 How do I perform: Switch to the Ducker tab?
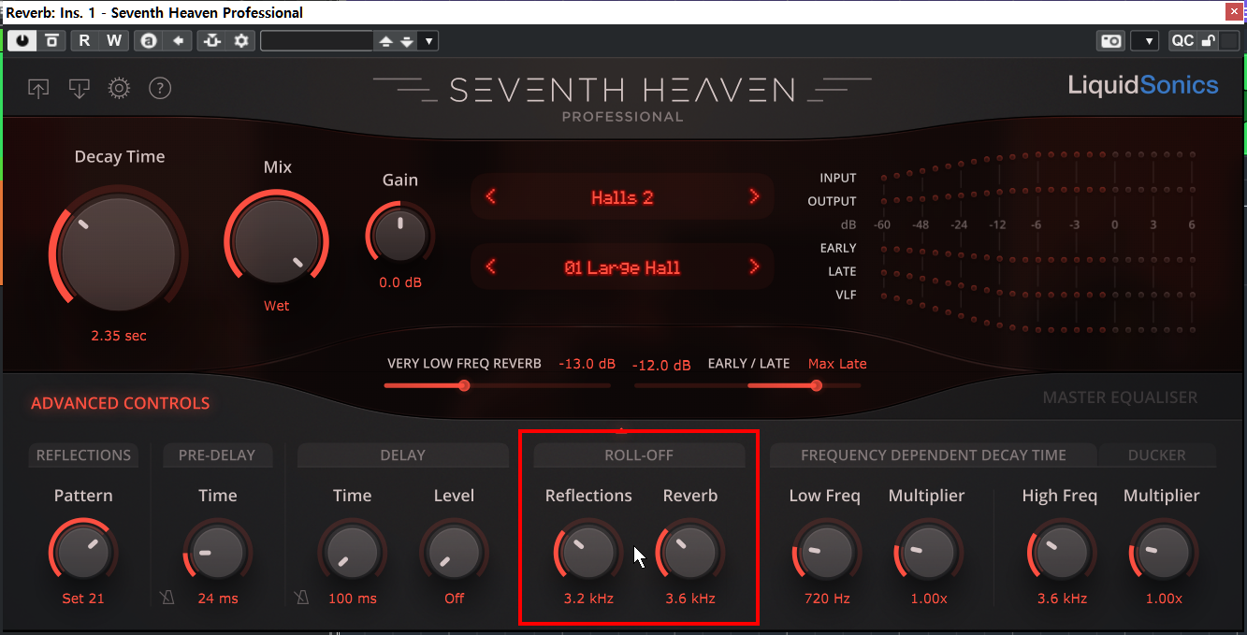click(1157, 455)
